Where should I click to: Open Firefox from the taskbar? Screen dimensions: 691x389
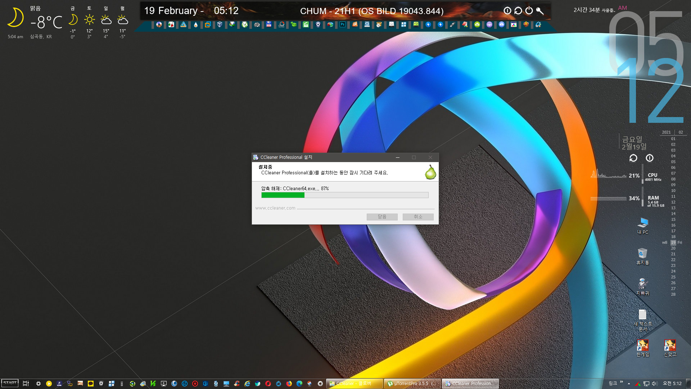coord(289,384)
